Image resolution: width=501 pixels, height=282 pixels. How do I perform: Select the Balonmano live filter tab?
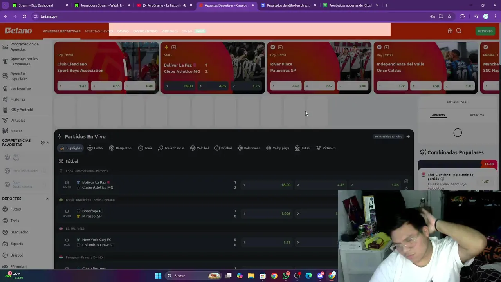(x=249, y=148)
